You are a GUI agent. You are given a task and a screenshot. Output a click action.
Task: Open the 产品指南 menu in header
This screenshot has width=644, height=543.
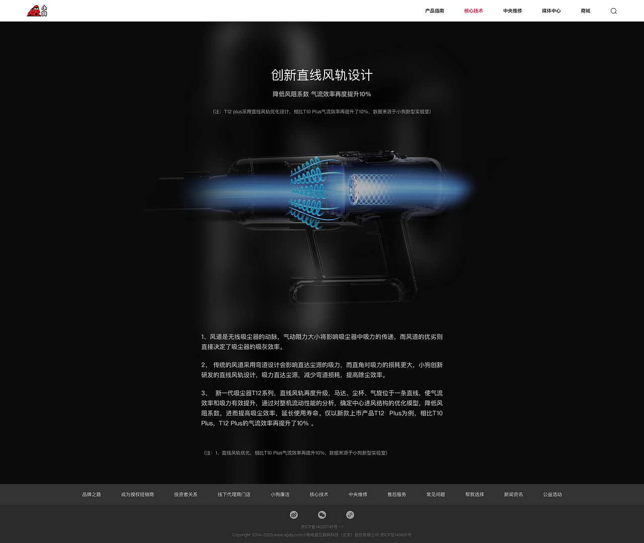tap(435, 11)
